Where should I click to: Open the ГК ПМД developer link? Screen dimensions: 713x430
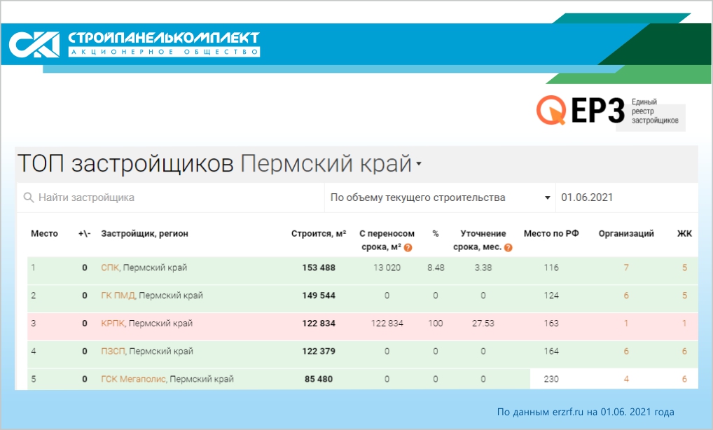pos(118,296)
